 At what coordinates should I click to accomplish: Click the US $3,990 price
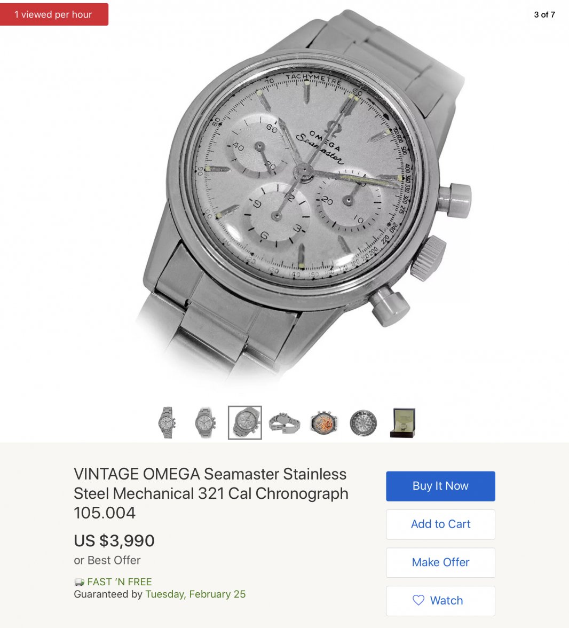tap(114, 540)
